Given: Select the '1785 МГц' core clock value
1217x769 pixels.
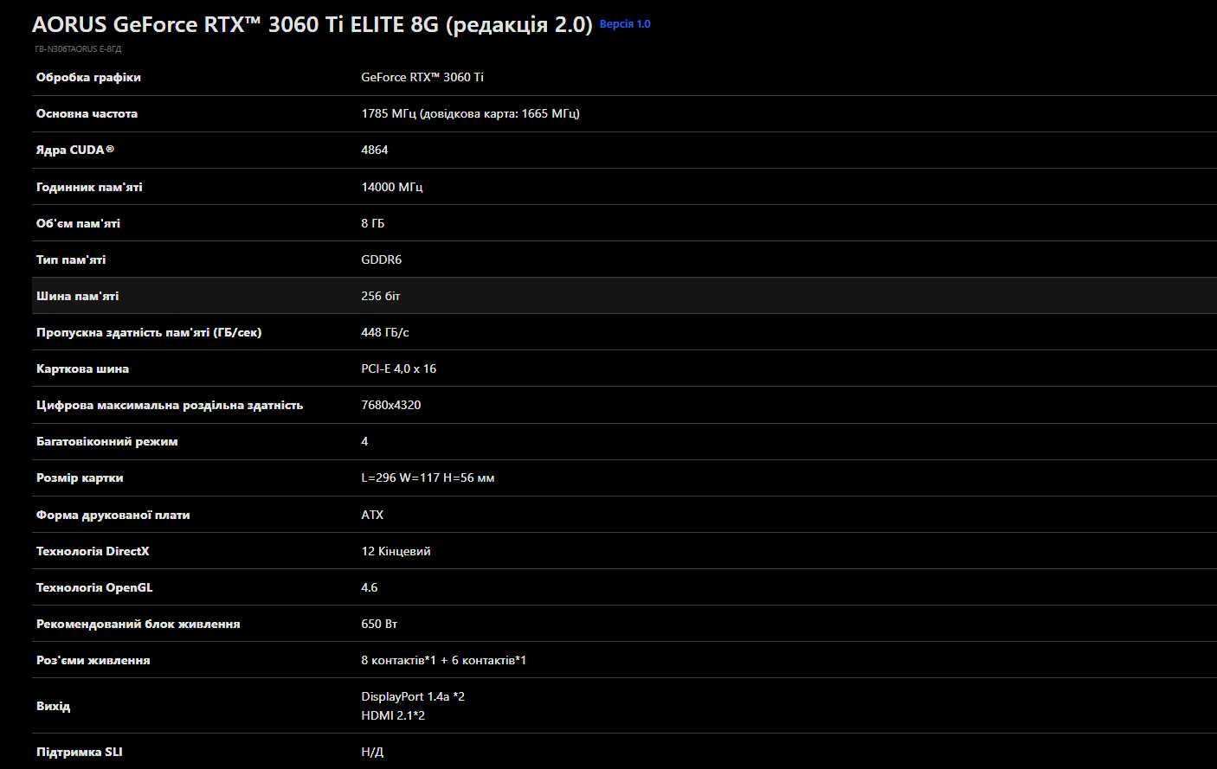Looking at the screenshot, I should [470, 113].
